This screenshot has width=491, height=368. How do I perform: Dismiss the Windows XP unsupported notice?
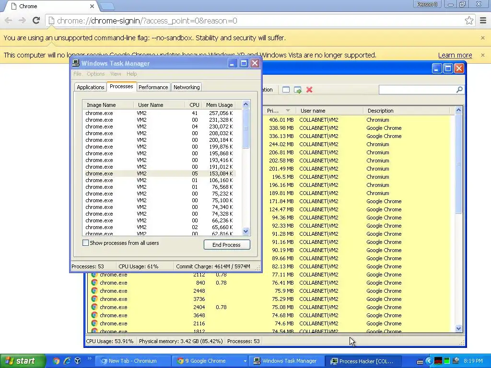482,55
